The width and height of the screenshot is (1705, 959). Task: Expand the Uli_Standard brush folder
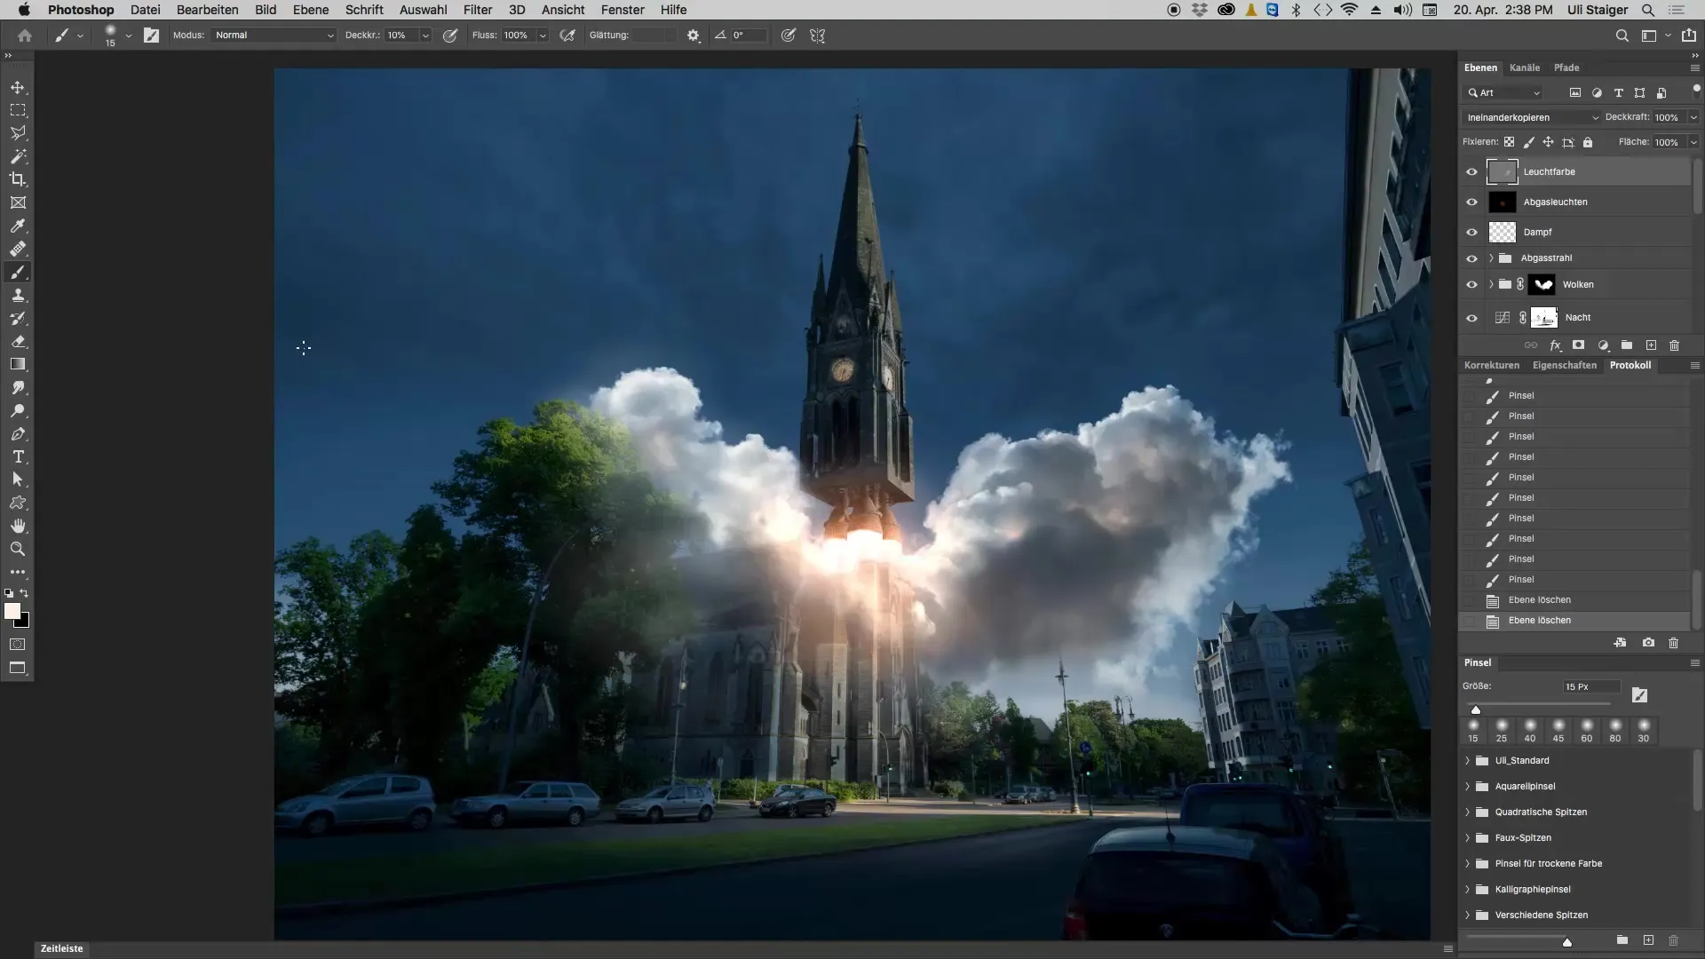[x=1467, y=761]
